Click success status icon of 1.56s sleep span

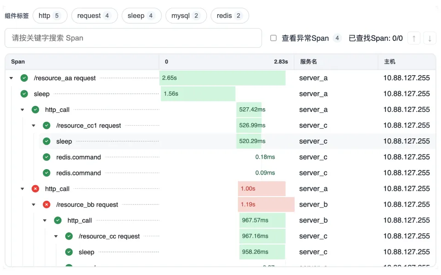[x=24, y=93]
